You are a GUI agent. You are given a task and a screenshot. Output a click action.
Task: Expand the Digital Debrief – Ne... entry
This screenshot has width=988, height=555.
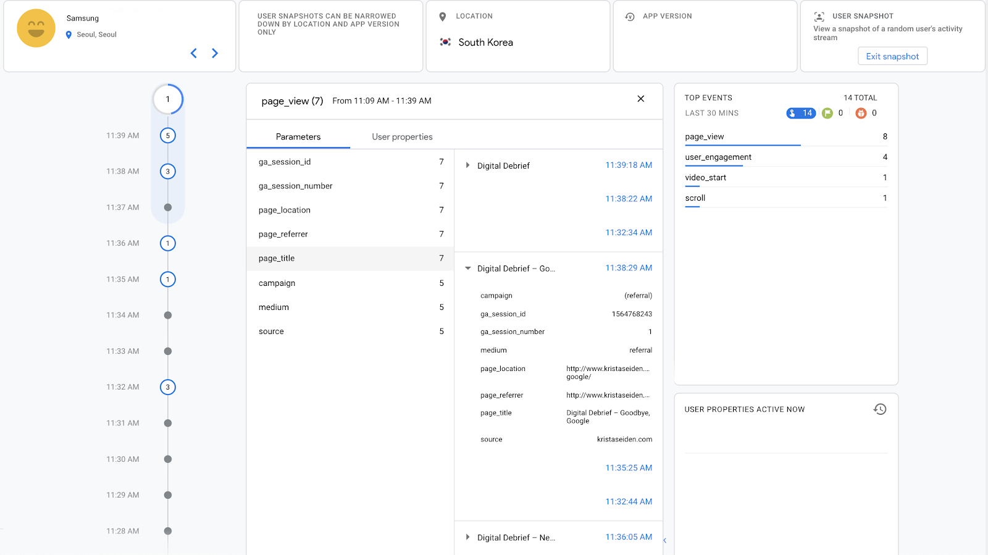point(467,538)
